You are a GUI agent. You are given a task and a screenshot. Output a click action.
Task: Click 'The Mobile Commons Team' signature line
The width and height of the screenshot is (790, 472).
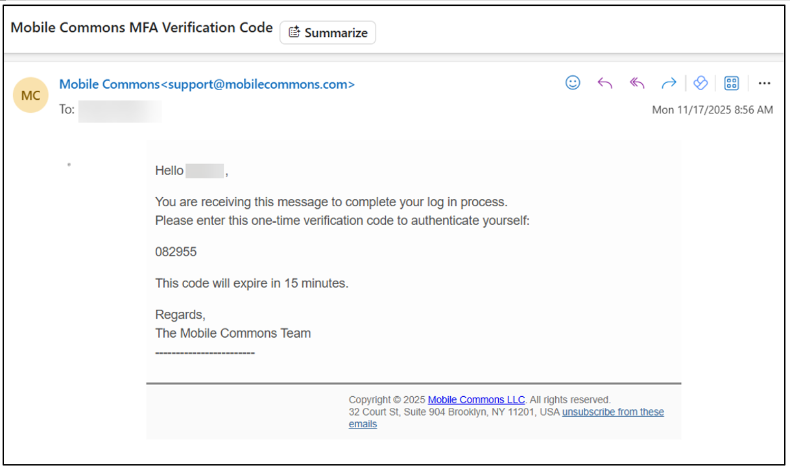pyautogui.click(x=233, y=333)
